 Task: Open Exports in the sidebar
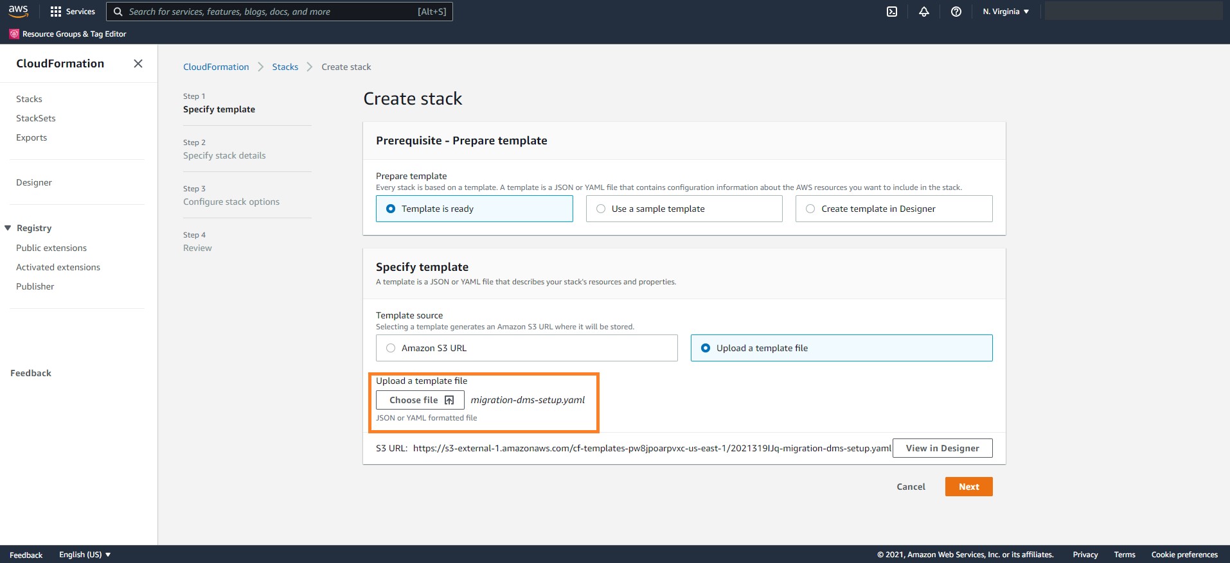coord(31,137)
